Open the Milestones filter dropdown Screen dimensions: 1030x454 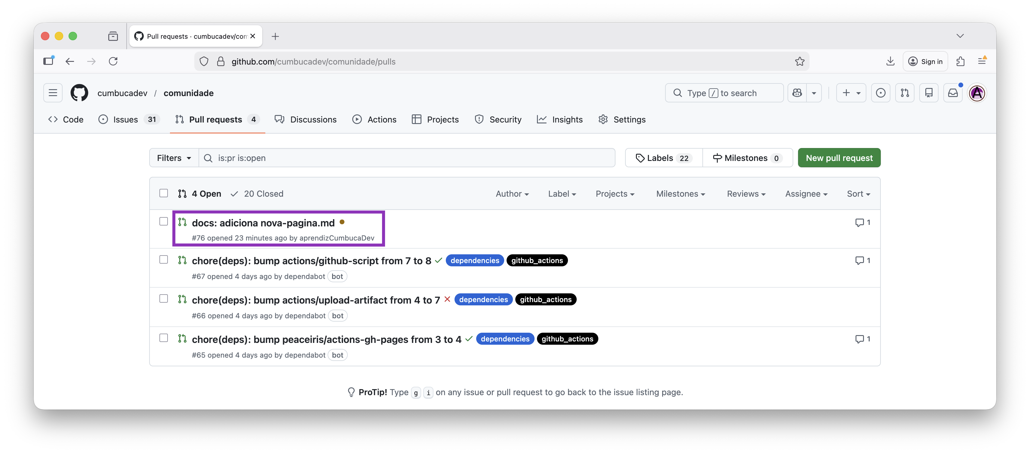(680, 194)
